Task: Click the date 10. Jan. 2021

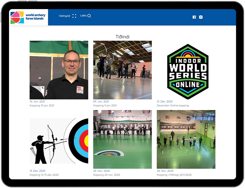Action: tap(37, 101)
